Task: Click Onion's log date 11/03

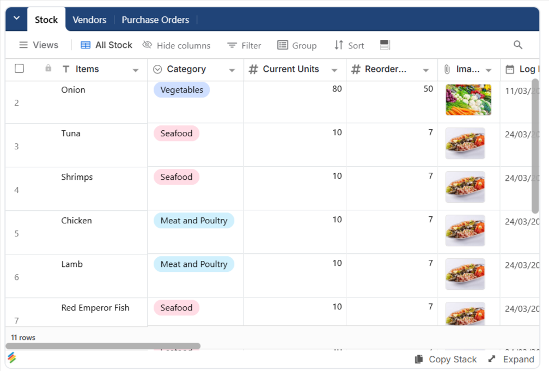Action: pyautogui.click(x=522, y=91)
